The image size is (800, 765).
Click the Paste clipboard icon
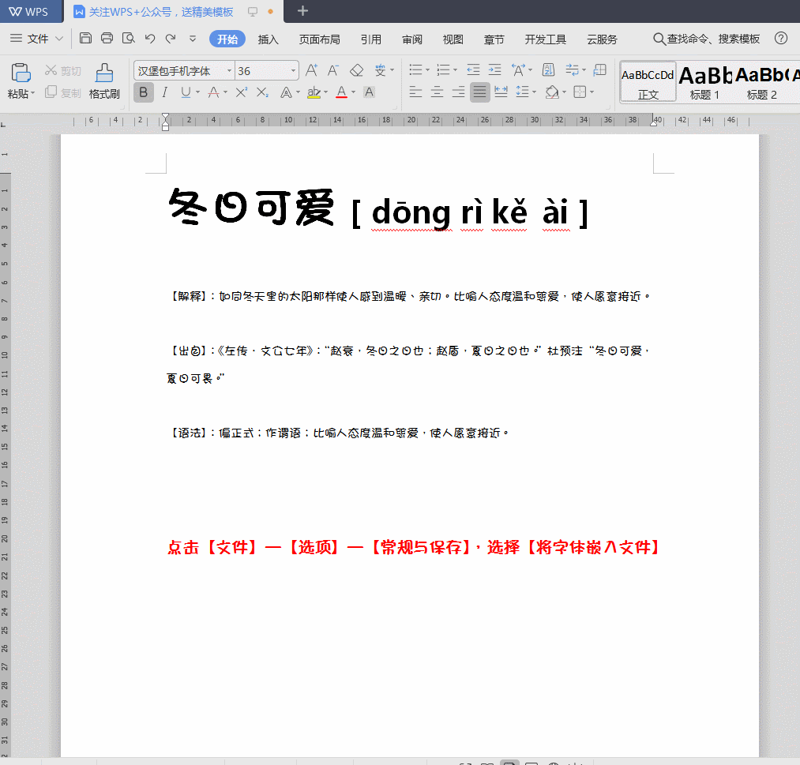point(21,73)
